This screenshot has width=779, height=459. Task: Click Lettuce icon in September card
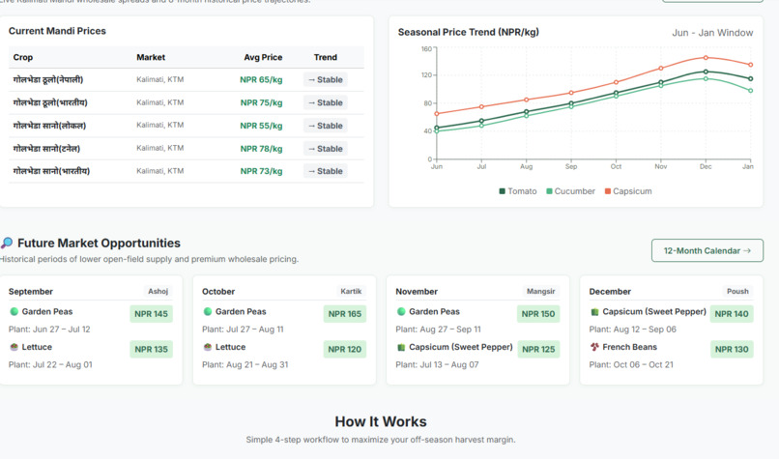14,347
